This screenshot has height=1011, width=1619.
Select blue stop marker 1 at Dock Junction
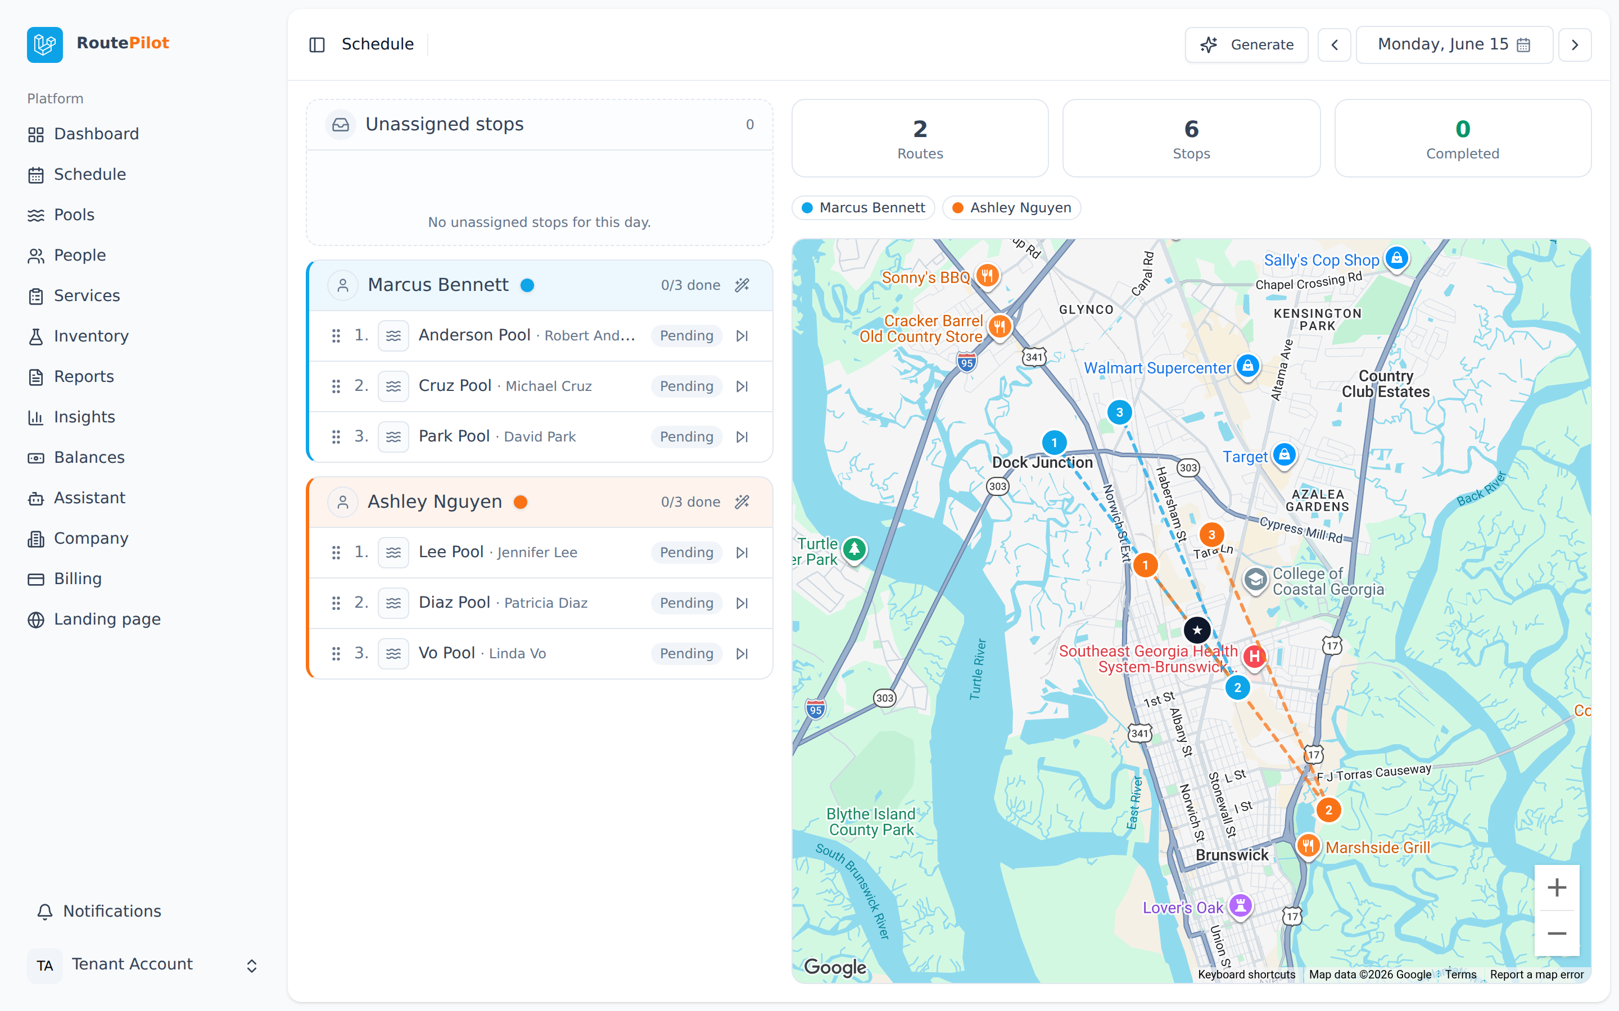1055,443
